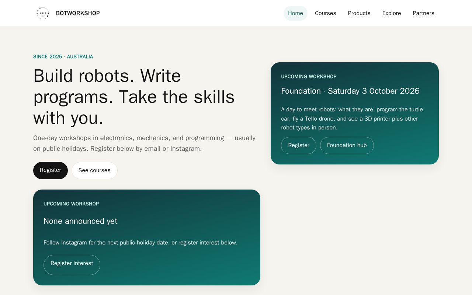Open the Courses nav item
This screenshot has height=295, width=472.
pos(325,13)
